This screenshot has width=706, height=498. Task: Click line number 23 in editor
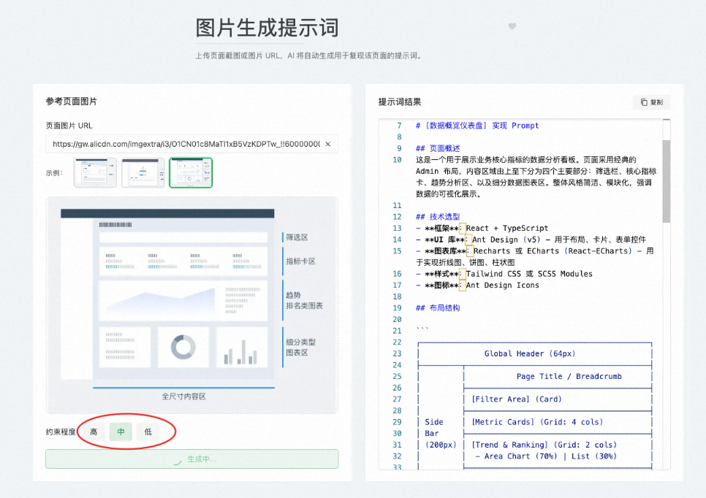(x=397, y=353)
